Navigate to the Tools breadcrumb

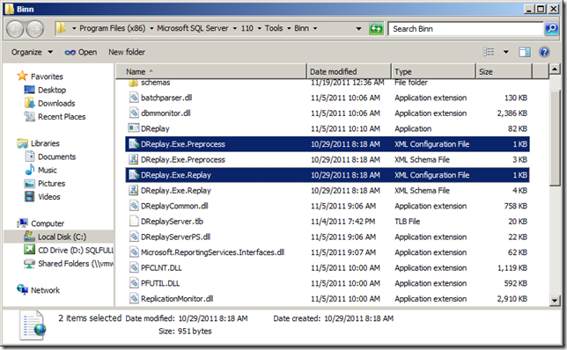[274, 28]
